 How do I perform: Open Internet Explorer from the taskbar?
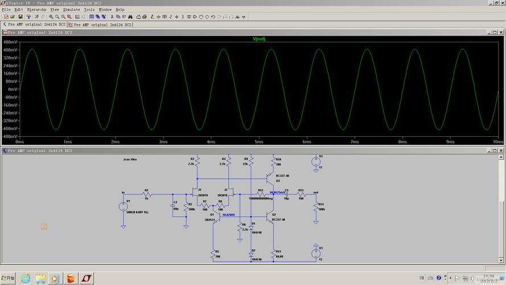click(26, 278)
